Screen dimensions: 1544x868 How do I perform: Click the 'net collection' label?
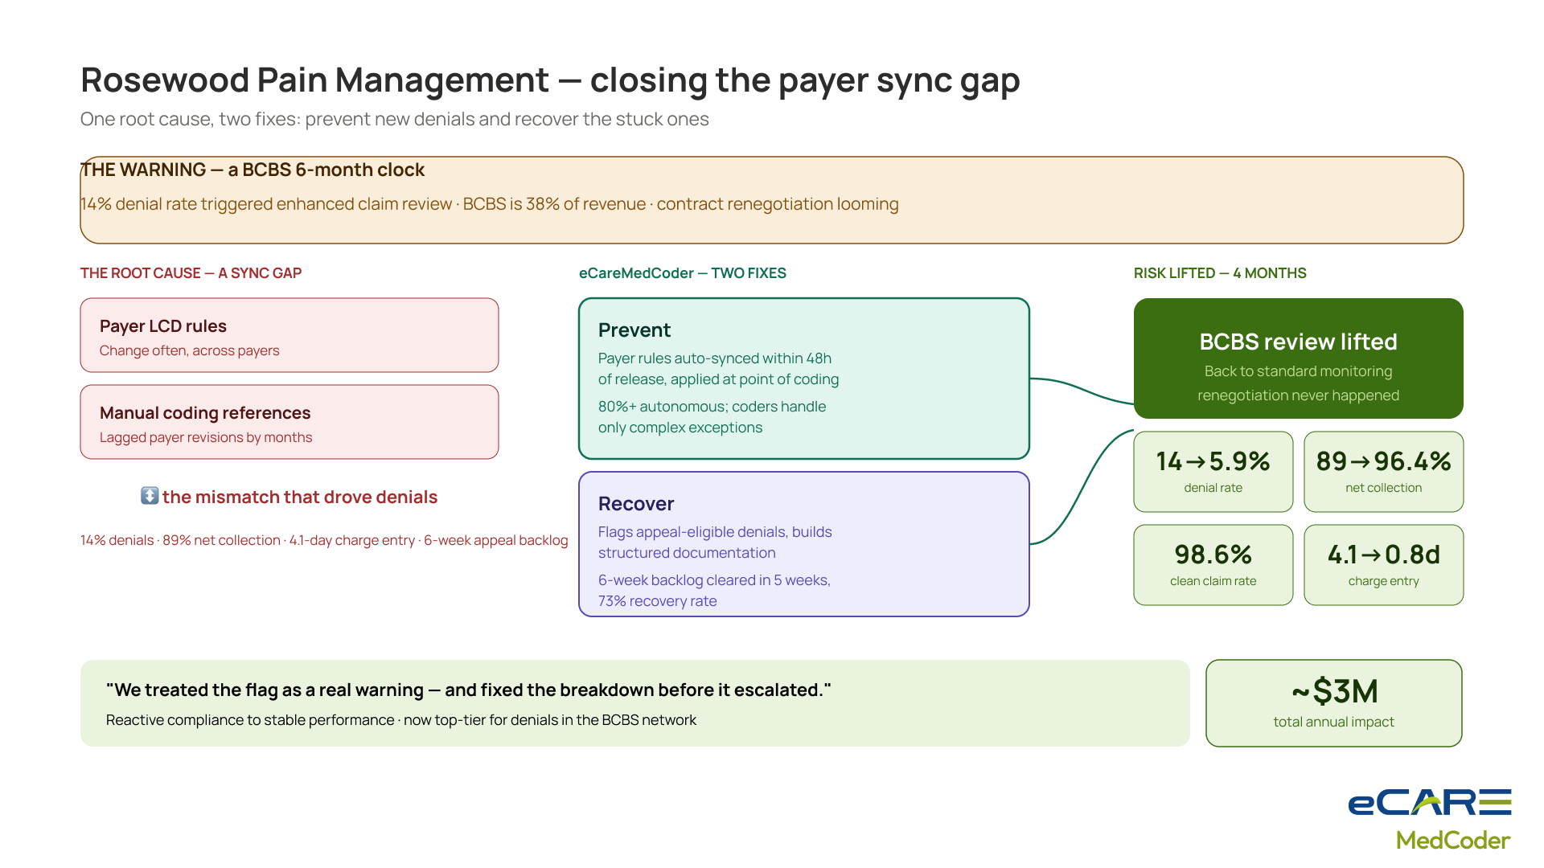point(1383,488)
